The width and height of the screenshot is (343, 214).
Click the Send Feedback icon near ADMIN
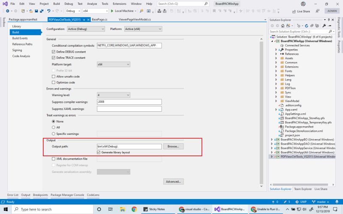[317, 11]
